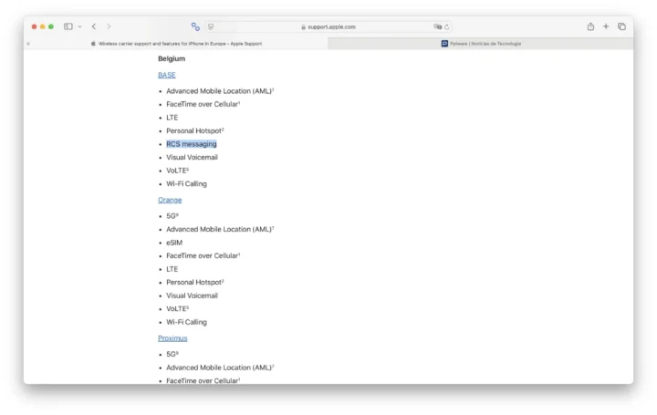Open the Orange carrier link
The height and width of the screenshot is (415, 657).
click(170, 200)
